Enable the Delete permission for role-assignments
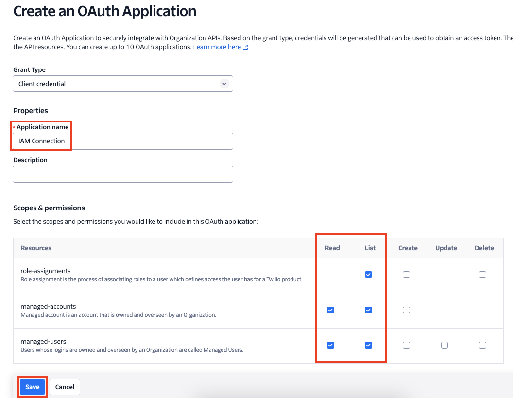Viewport: 513px width, 398px height. coord(482,275)
